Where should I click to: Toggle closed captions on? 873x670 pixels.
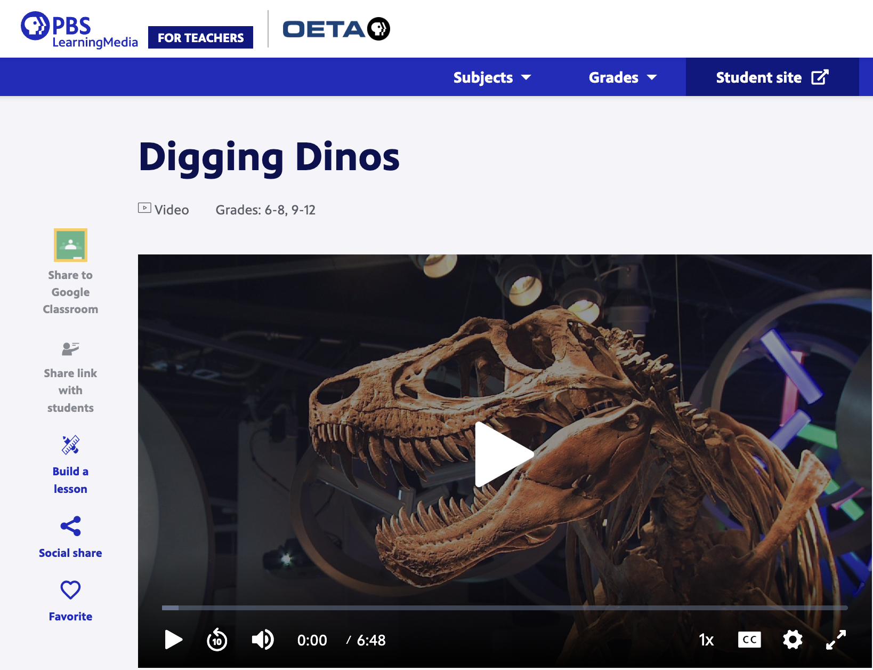pos(749,640)
